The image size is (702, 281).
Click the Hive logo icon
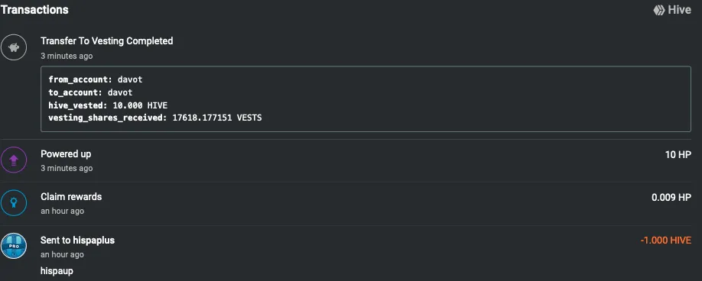pyautogui.click(x=658, y=10)
